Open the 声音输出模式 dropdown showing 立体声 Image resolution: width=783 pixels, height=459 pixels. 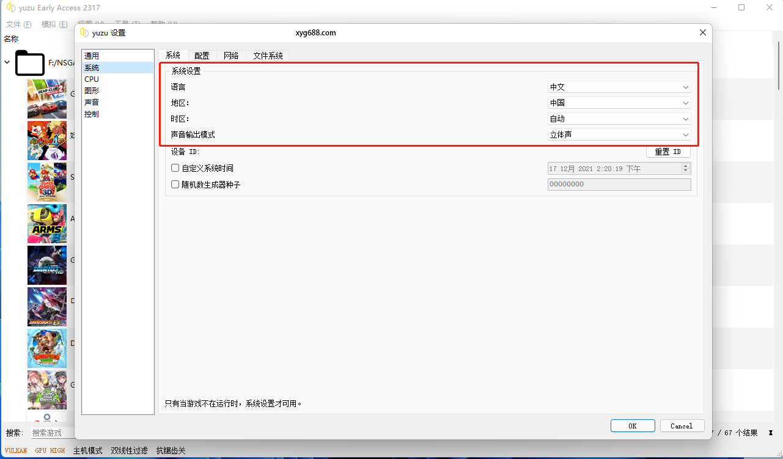619,134
